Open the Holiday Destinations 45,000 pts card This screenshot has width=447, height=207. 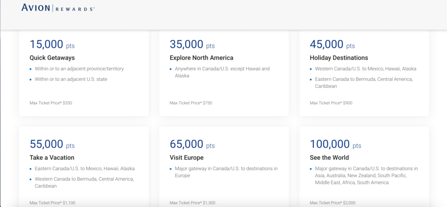point(364,73)
